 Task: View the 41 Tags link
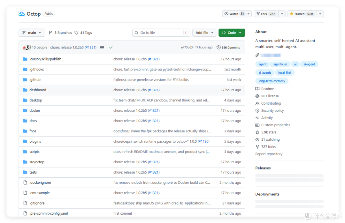pyautogui.click(x=83, y=33)
